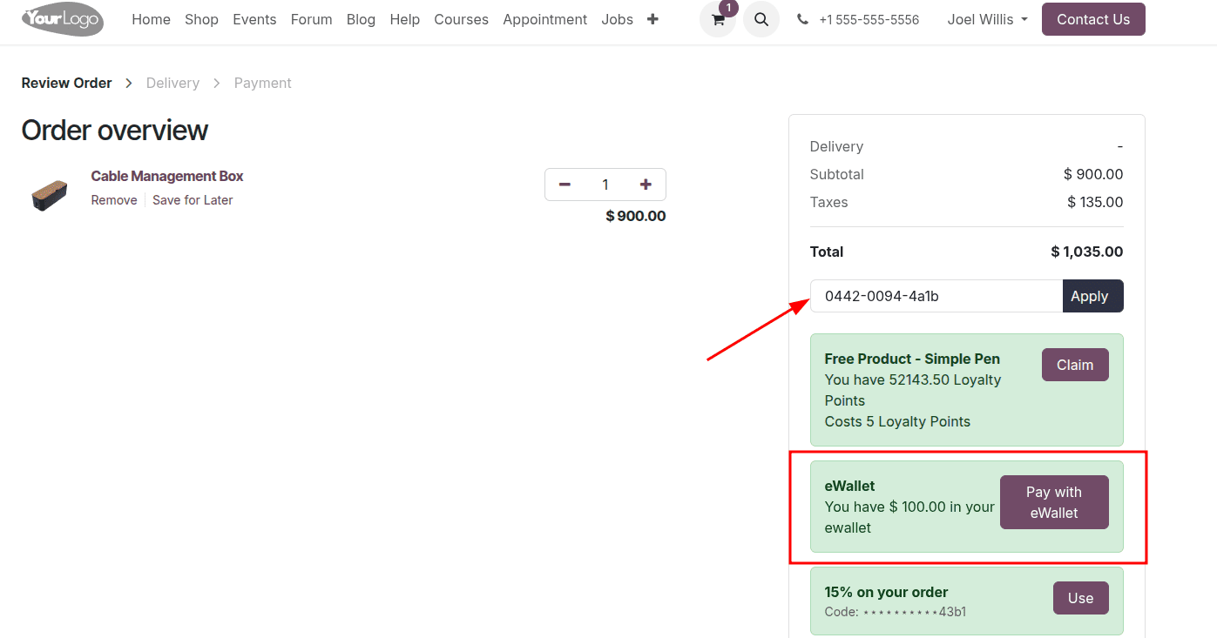The height and width of the screenshot is (638, 1217).
Task: Click the search magnifier icon
Action: click(x=761, y=19)
